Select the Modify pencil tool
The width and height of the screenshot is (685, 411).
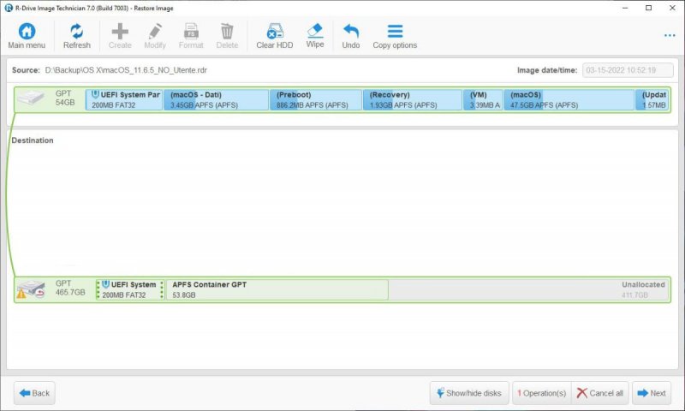tap(155, 36)
